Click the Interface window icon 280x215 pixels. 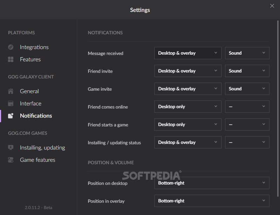[x=11, y=104]
